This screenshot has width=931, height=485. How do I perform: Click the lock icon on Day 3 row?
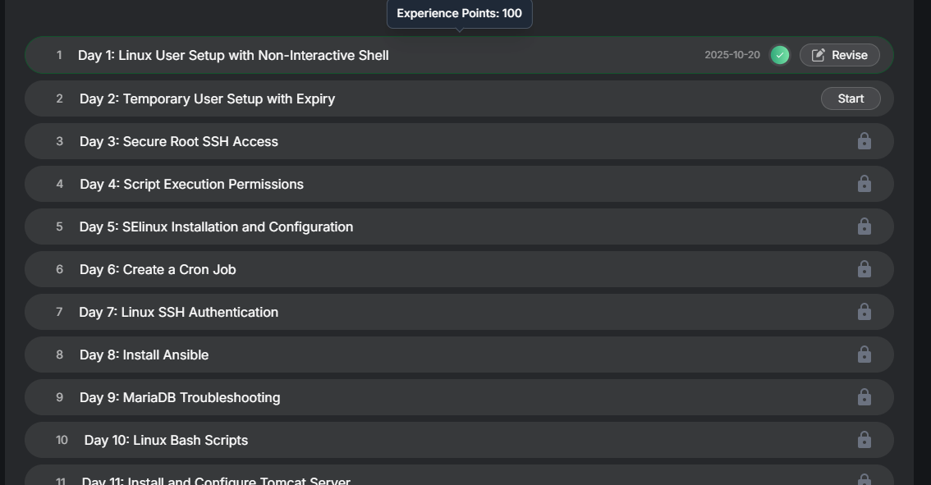864,141
